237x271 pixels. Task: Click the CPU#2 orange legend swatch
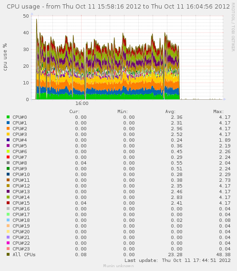(x=8, y=128)
